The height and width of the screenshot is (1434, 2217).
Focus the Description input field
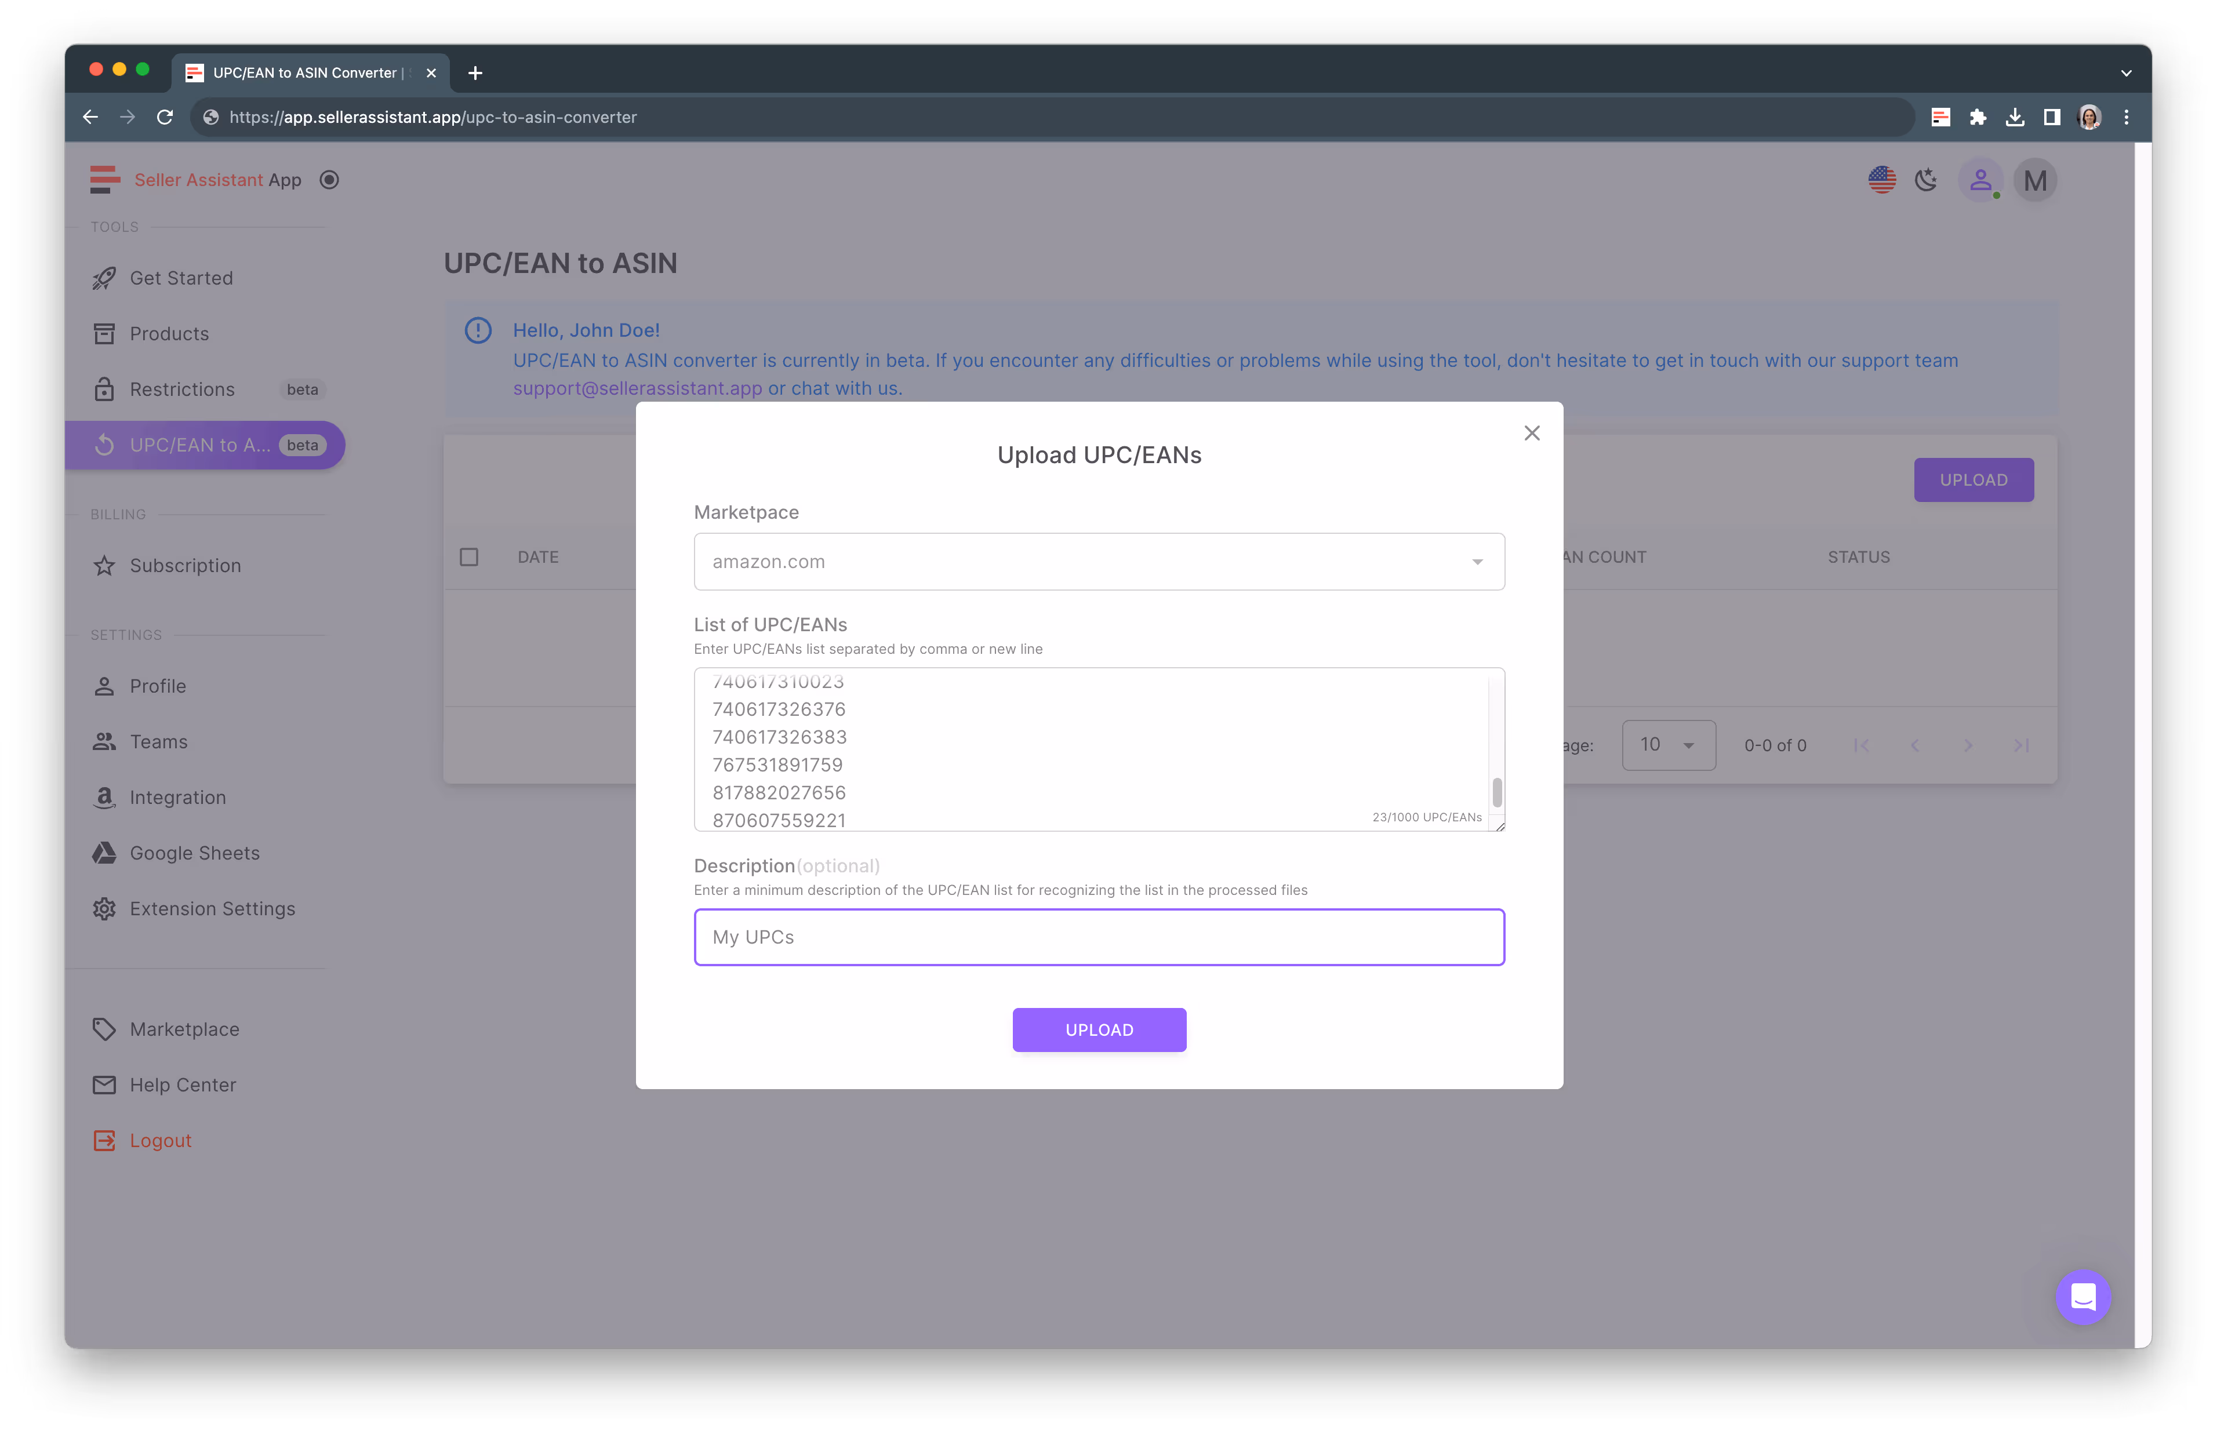point(1099,937)
